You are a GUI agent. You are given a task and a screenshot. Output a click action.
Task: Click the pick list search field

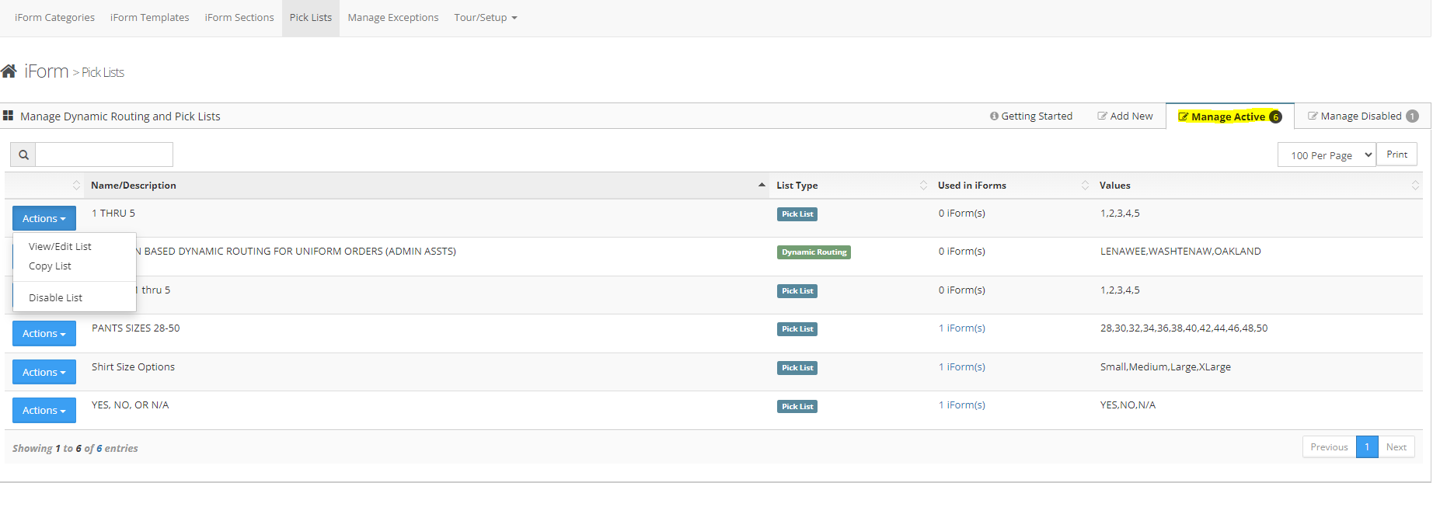(x=104, y=155)
